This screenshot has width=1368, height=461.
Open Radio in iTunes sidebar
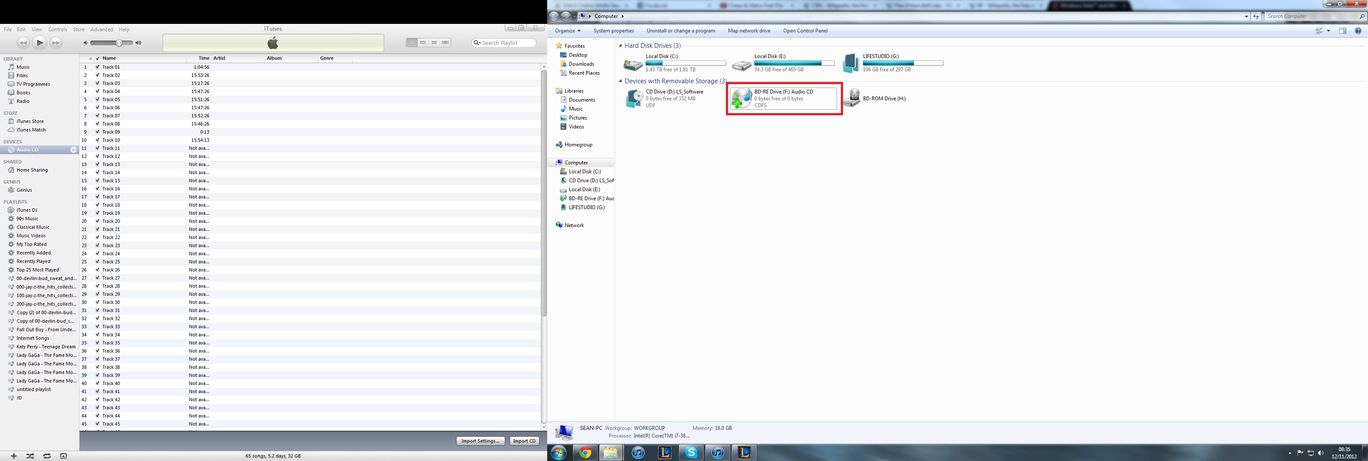tap(23, 101)
